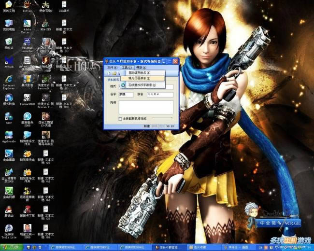Select the WALKMAN Launcher desktop icon
Screen dimensions: 314x251
coord(27,42)
